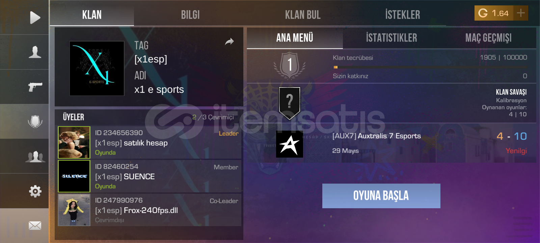Open the pistol weapons inventory icon
The height and width of the screenshot is (243, 540).
pos(35,87)
